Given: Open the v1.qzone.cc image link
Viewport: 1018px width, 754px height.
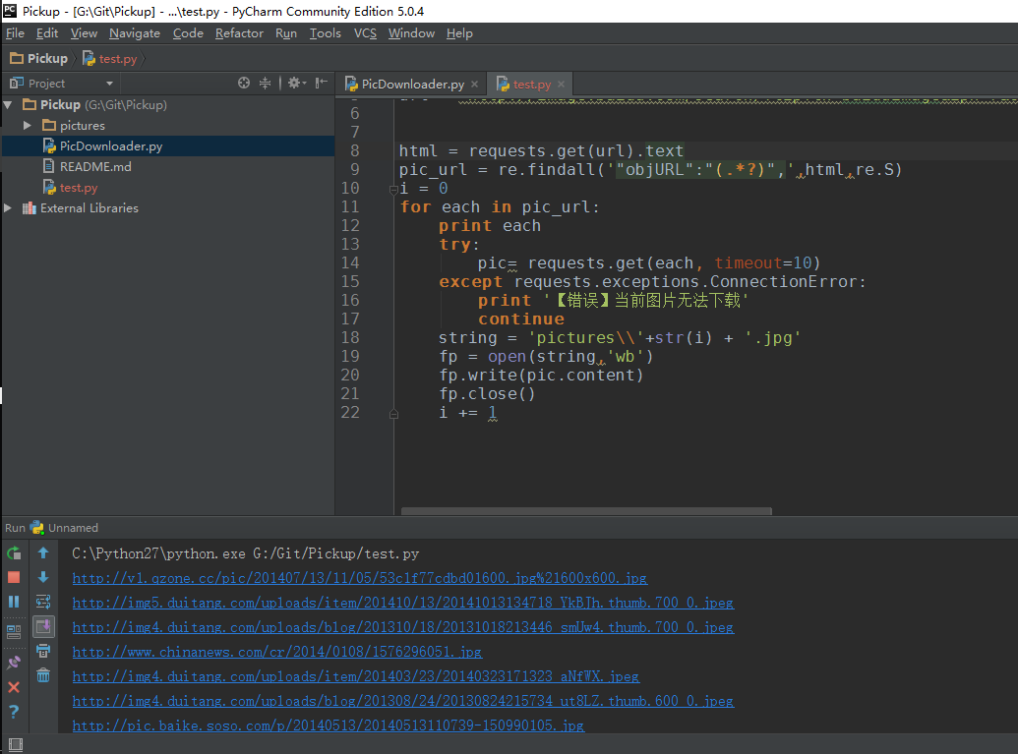Looking at the screenshot, I should click(360, 577).
